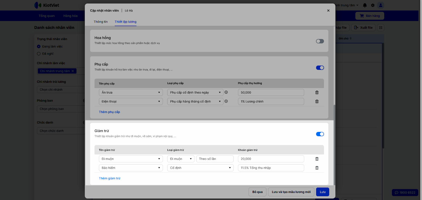Image resolution: width=422 pixels, height=200 pixels.
Task: Delete the Ăn trưa allowance row
Action: (317, 93)
